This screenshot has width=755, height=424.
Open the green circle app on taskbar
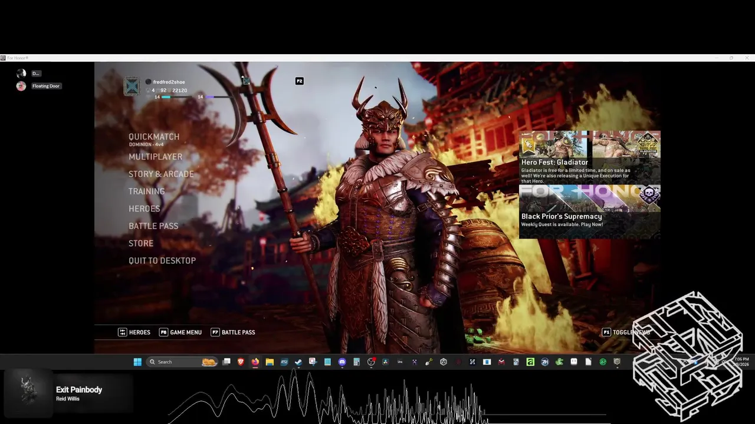pos(603,362)
